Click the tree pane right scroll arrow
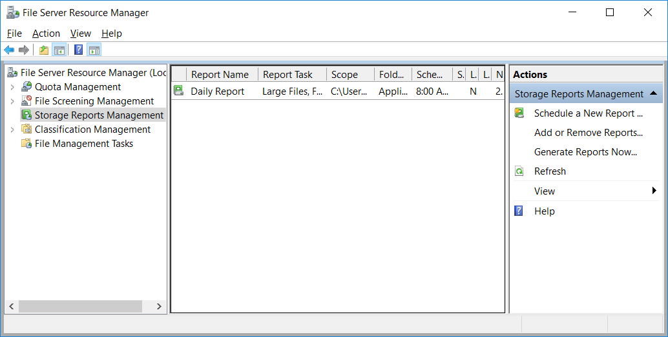 (159, 307)
